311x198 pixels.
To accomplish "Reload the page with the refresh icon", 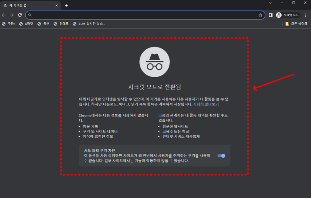I will [x=20, y=15].
